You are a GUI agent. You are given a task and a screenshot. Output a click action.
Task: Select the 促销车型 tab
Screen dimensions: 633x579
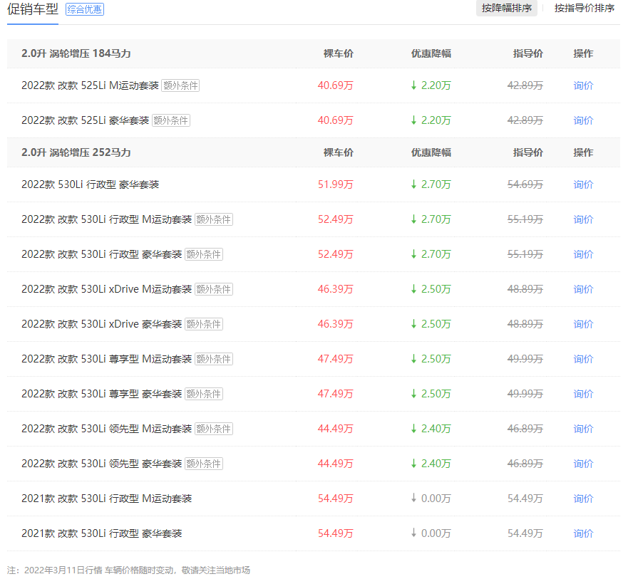click(33, 9)
